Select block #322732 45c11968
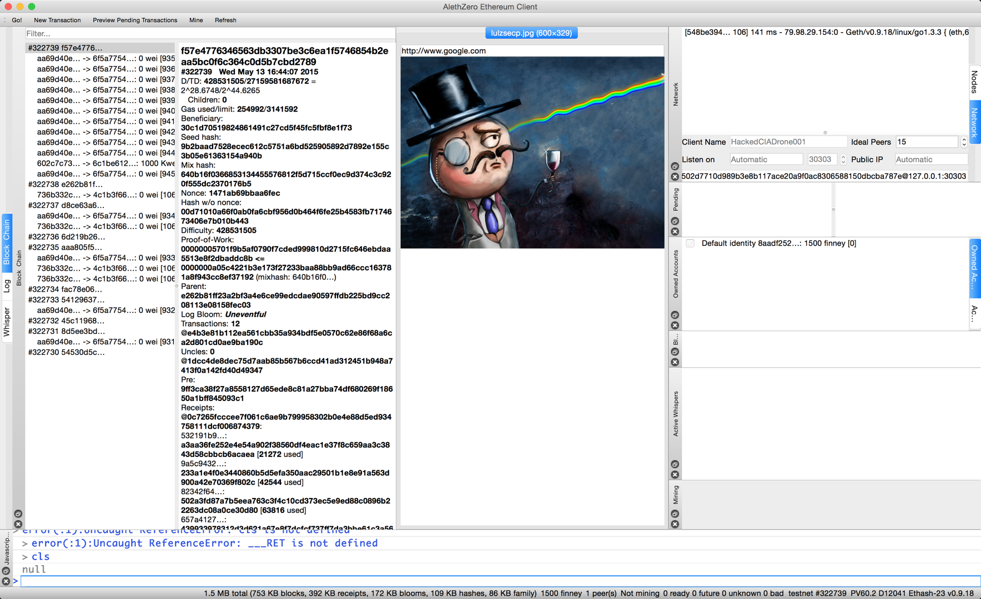Screen dimensions: 981x599 point(100,321)
